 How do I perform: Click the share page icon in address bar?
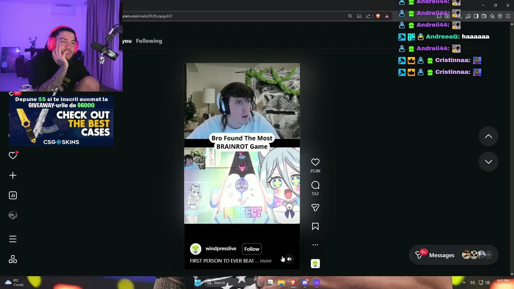coord(368,16)
